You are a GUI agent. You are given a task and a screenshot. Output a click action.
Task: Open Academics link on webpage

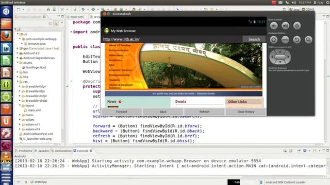pyautogui.click(x=115, y=60)
